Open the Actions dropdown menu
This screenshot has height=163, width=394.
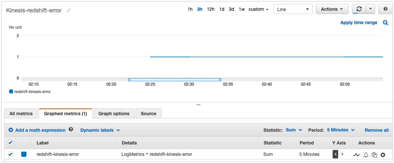(x=332, y=9)
